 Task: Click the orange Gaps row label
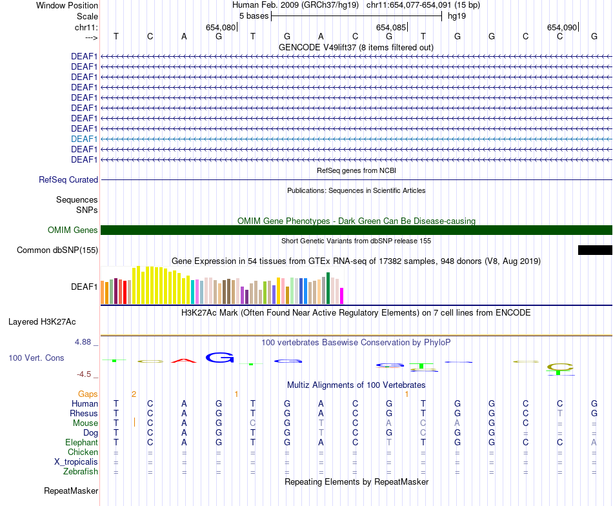88,394
